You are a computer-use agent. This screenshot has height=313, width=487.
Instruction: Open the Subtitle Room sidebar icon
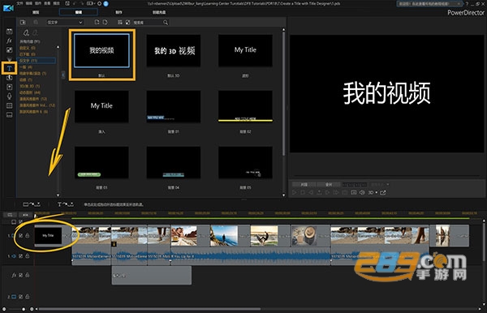(9, 115)
